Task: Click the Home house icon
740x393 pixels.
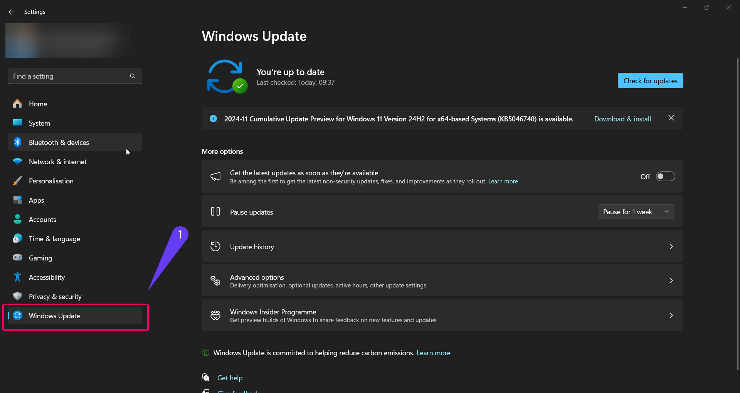Action: pyautogui.click(x=17, y=104)
